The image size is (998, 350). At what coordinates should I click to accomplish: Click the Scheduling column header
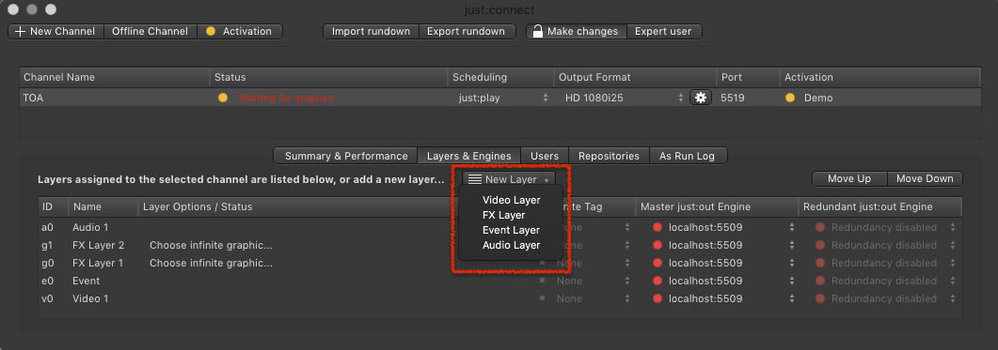501,78
